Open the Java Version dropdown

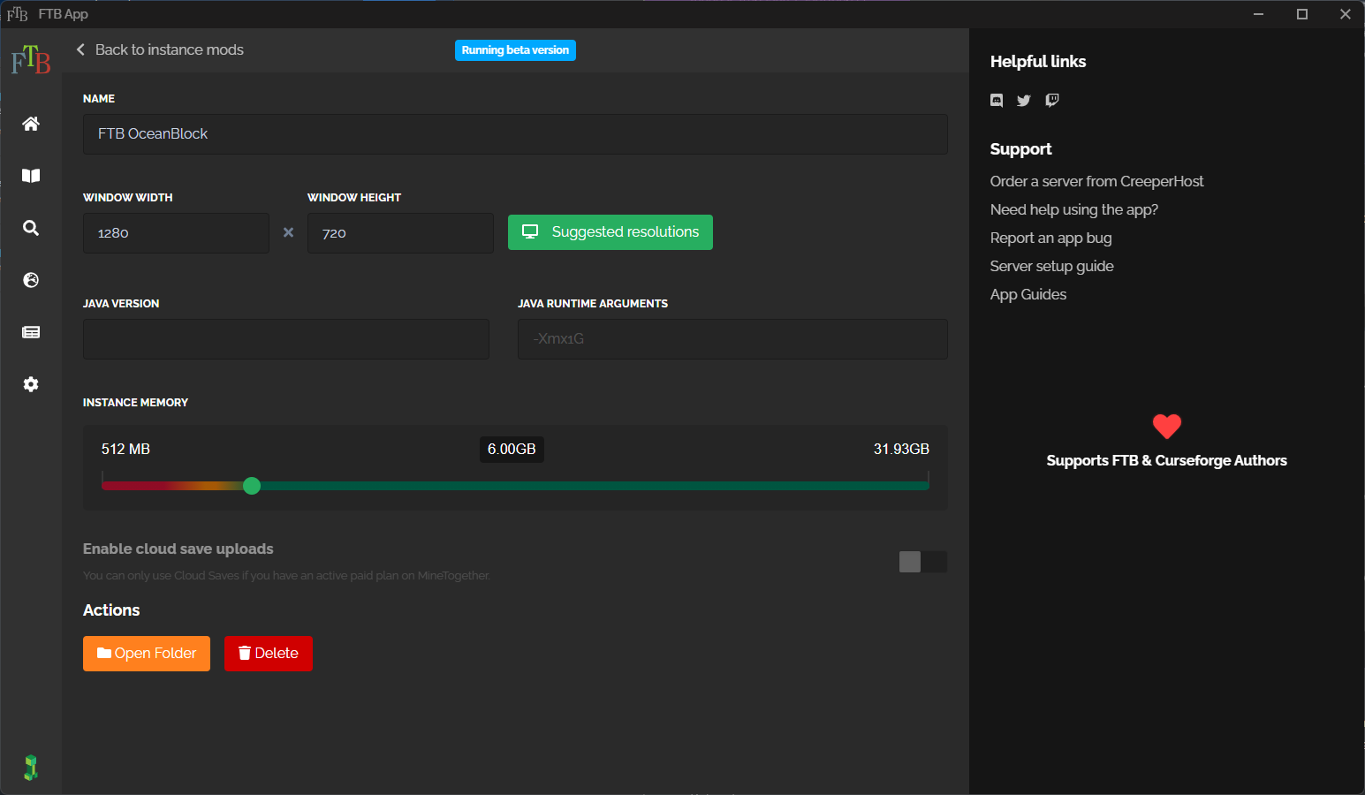tap(286, 339)
